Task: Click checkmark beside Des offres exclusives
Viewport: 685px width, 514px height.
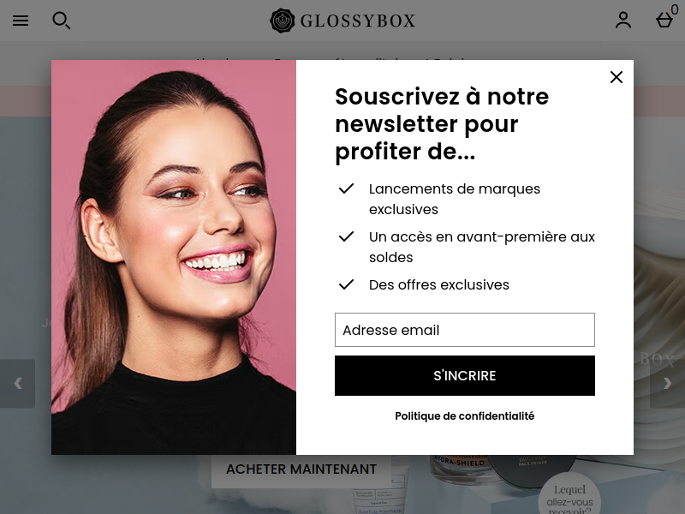Action: [347, 285]
